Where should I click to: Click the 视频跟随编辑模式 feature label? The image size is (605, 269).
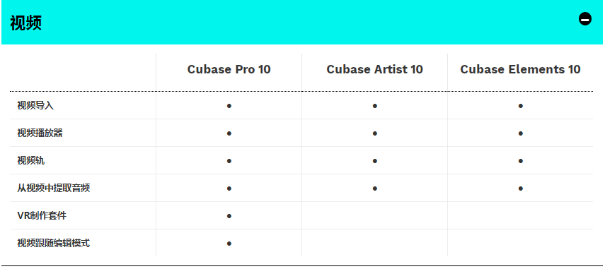[x=54, y=243]
